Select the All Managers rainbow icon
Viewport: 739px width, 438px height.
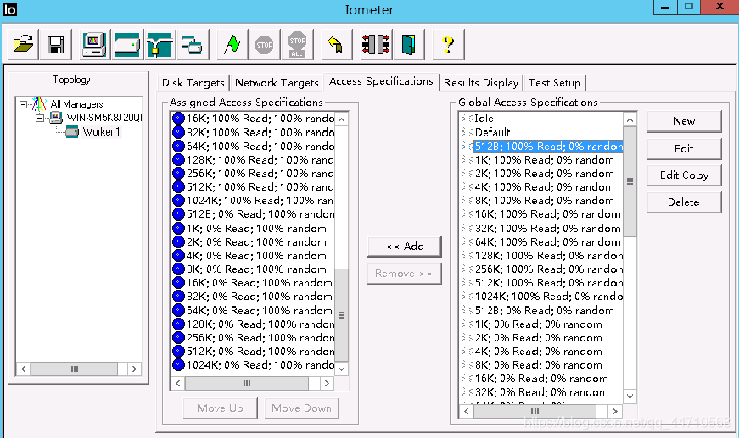[x=39, y=104]
